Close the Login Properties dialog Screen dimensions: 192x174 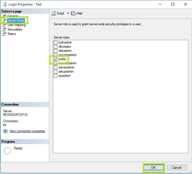point(186,4)
